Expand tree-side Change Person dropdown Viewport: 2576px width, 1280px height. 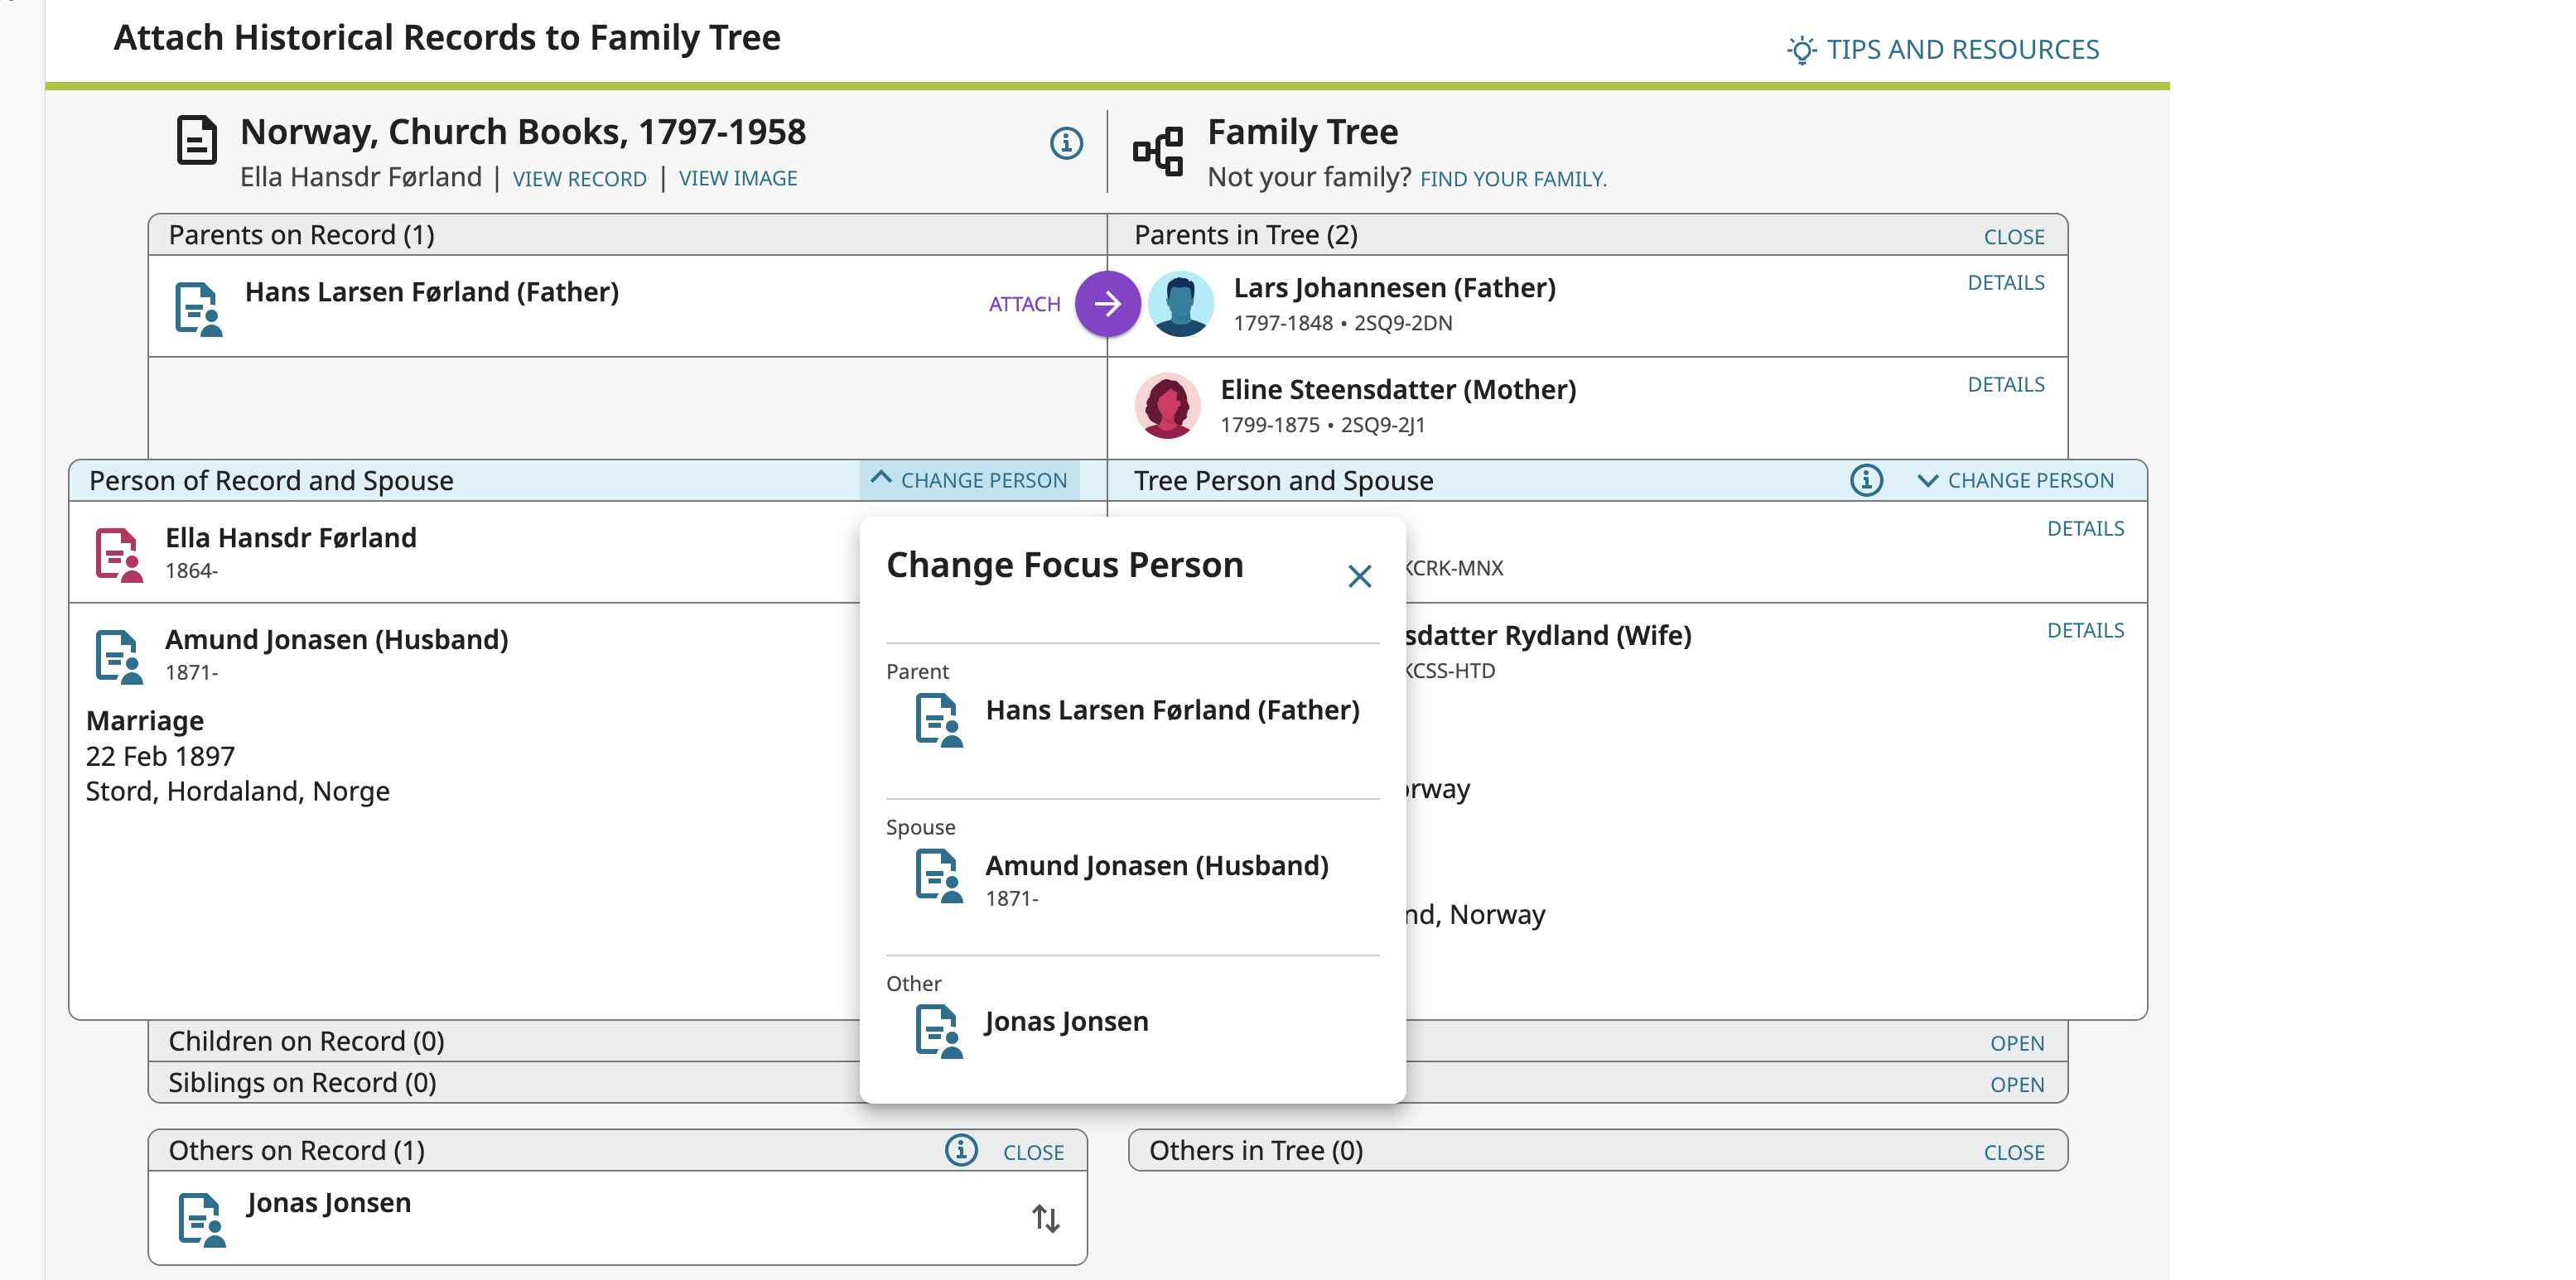click(2016, 481)
